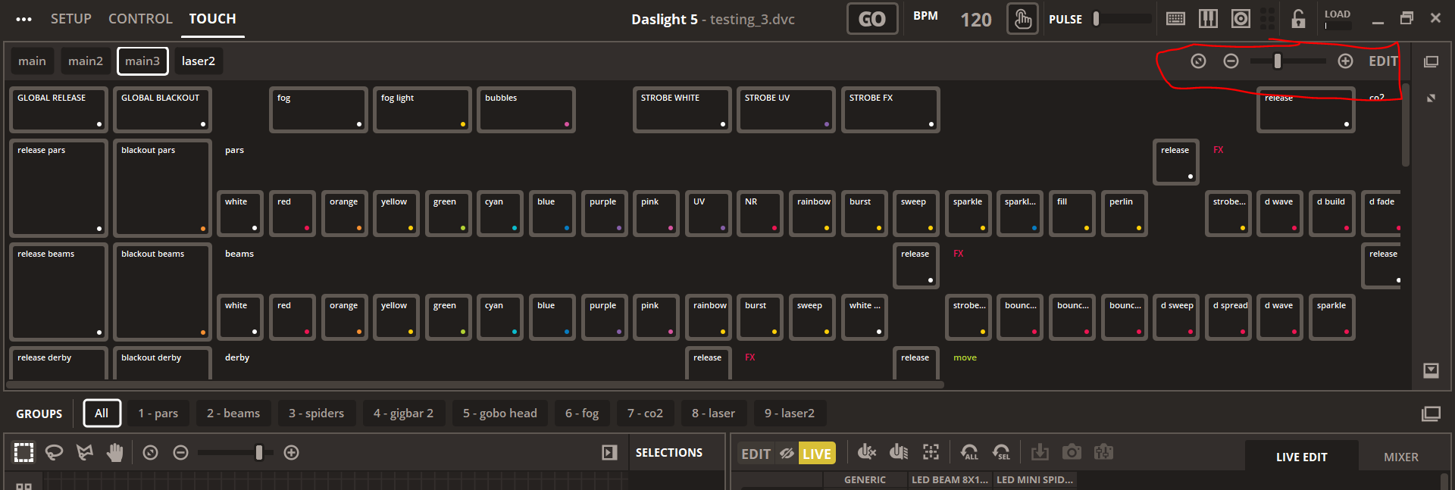
Task: Click the tap tempo hand icon
Action: point(1022,19)
